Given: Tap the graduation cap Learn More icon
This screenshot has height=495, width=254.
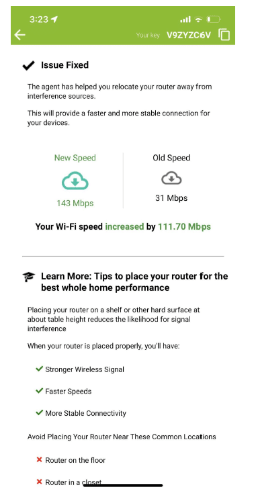Looking at the screenshot, I should tap(29, 277).
